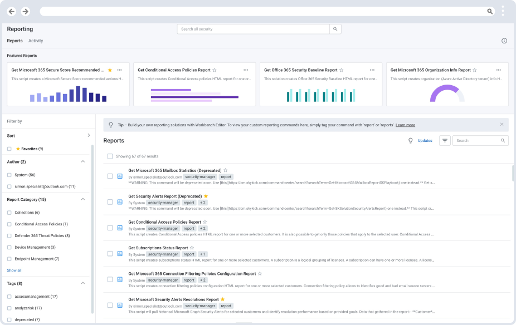
Task: Click the 'Learn more' link in Tip
Action: (405, 125)
